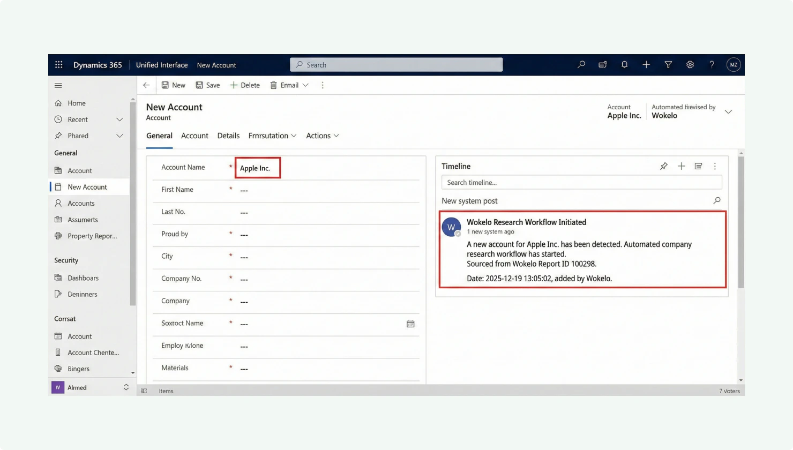This screenshot has height=450, width=793.
Task: Click the Dynamics 365 title
Action: [x=98, y=65]
